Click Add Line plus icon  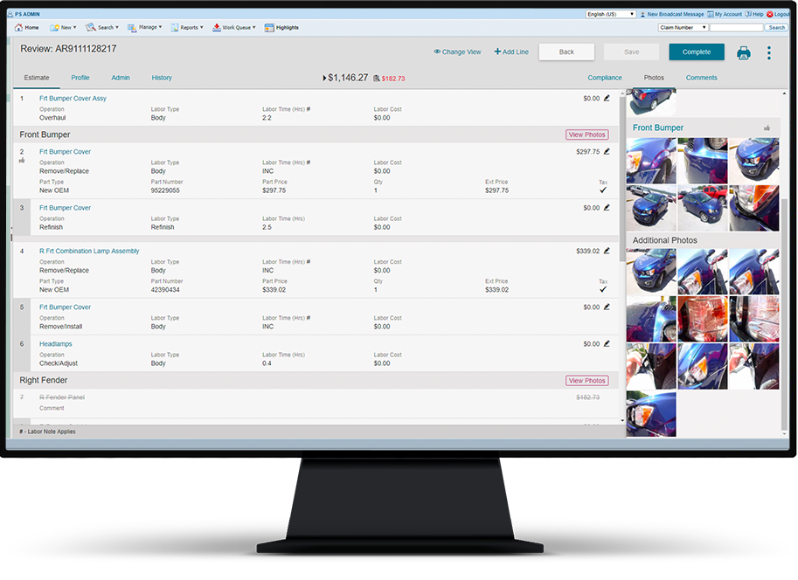tap(498, 52)
